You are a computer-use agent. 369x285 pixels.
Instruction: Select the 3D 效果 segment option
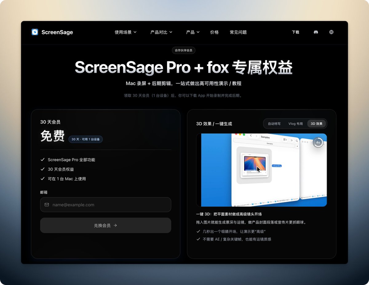316,124
